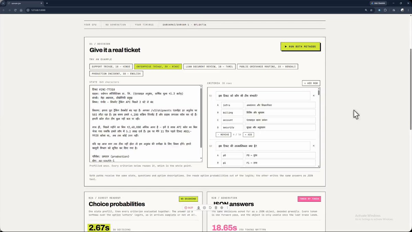The height and width of the screenshot is (232, 412).
Task: Open the browser Extensions puzzle icon
Action: [x=385, y=10]
